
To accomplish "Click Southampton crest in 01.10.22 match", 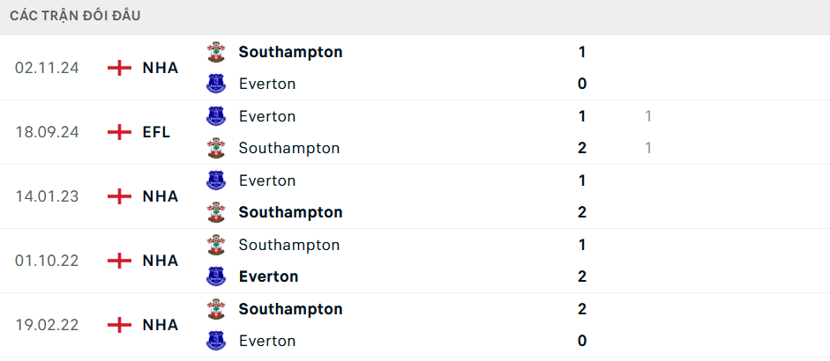I will click(216, 245).
